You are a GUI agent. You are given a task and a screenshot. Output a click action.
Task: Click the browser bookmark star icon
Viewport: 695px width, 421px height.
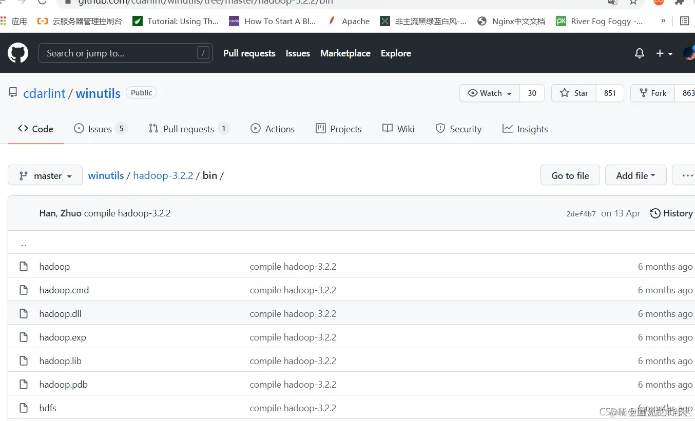pyautogui.click(x=633, y=2)
